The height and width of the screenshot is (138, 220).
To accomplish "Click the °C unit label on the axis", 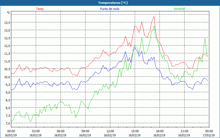I will click(x=9, y=13).
